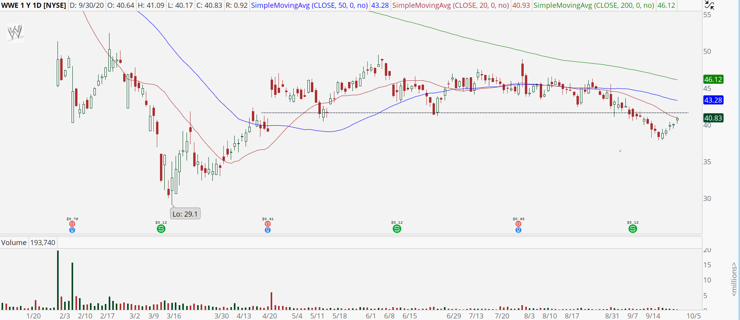This screenshot has height=320, width=740.
Task: Click the 35 price axis label
Action: (707, 162)
